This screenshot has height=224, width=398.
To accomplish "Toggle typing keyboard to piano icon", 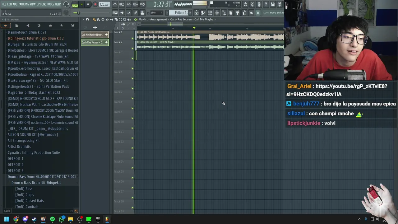I will (x=115, y=13).
